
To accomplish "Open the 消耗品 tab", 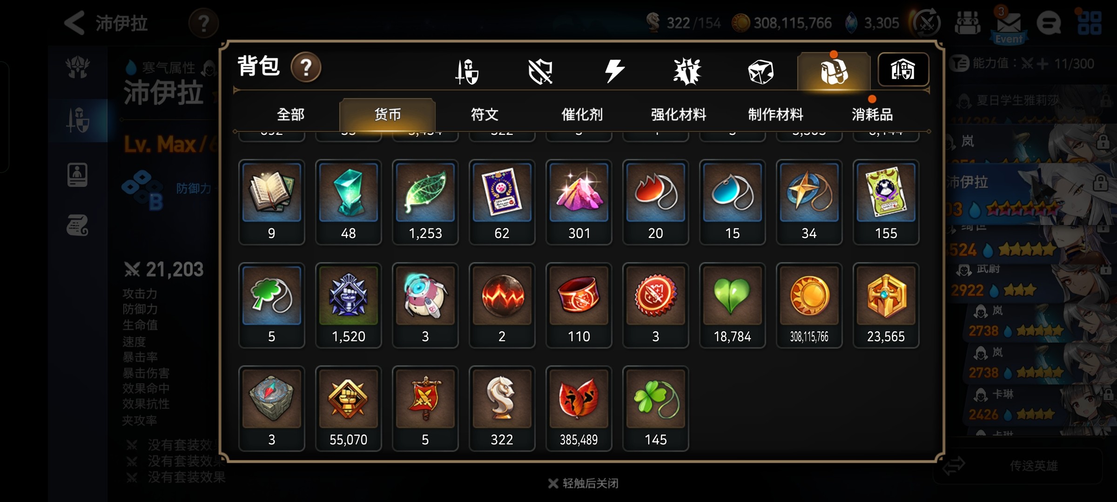I will click(x=872, y=114).
